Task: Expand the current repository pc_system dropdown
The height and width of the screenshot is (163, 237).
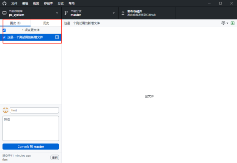Action: [30, 13]
